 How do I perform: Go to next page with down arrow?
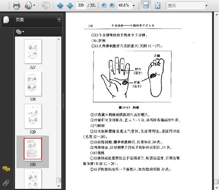click(70, 5)
